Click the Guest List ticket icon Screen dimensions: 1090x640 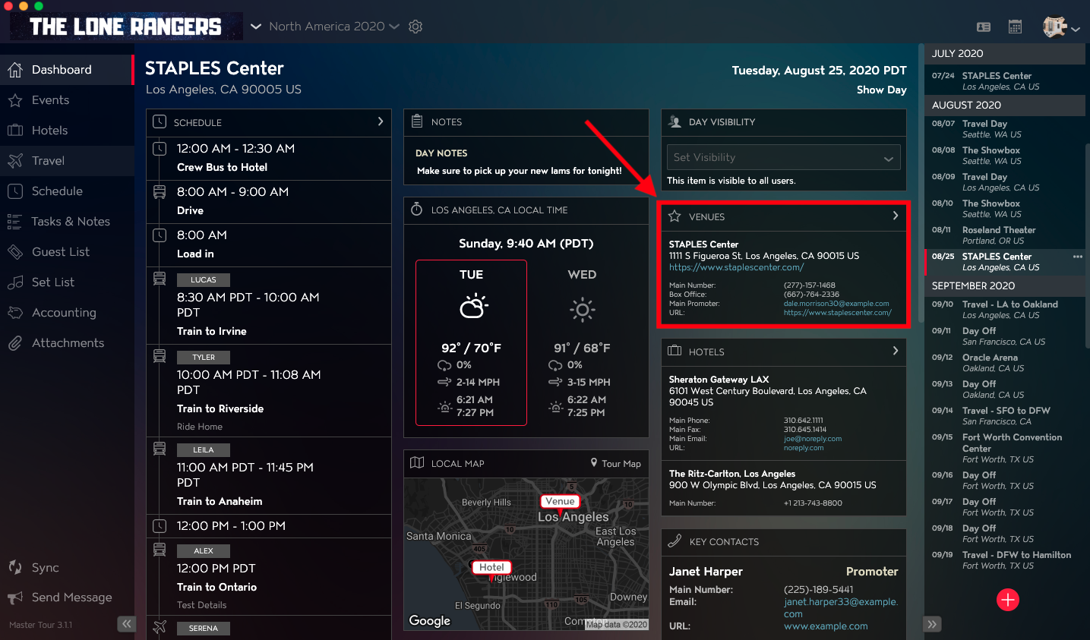click(15, 252)
